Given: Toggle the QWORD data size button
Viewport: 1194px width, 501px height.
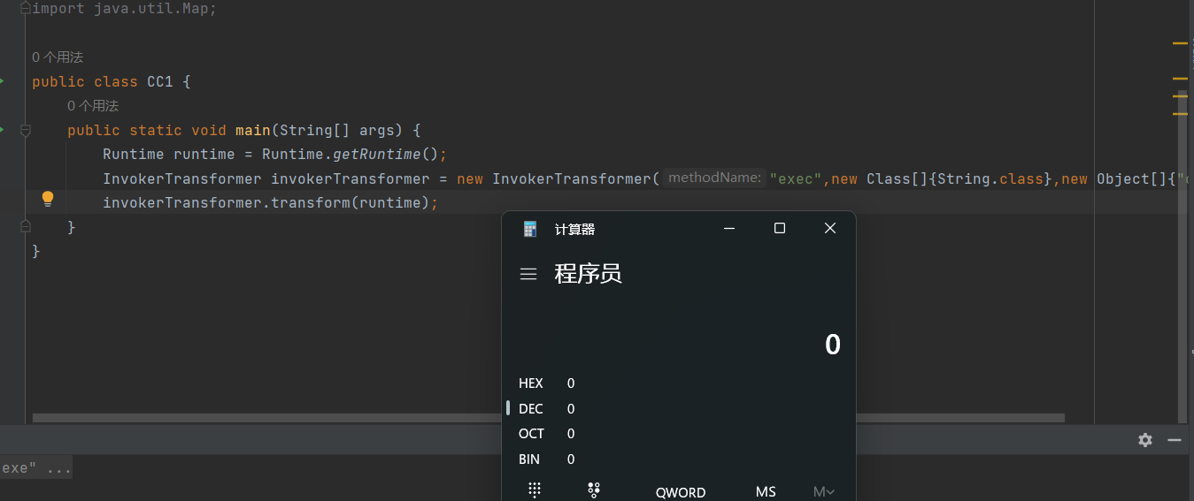Looking at the screenshot, I should click(x=681, y=492).
